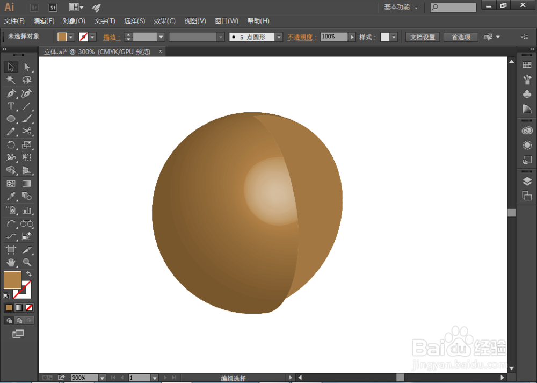Switch to solid Color mode button
Screen dimensions: 537x383
click(9, 308)
